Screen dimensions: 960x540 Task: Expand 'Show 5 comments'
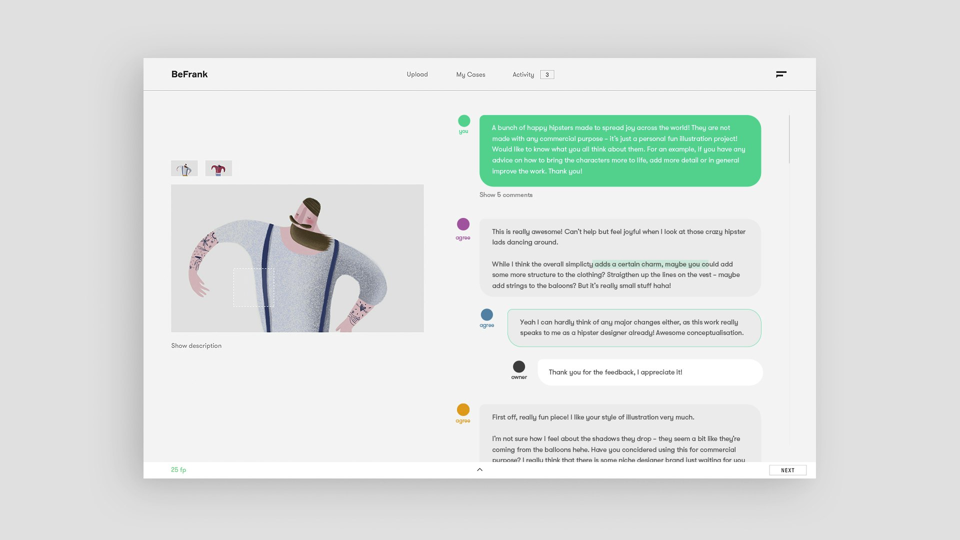click(x=506, y=195)
